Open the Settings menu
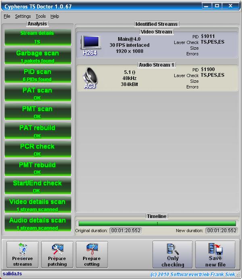The height and width of the screenshot is (279, 242). pos(23,17)
